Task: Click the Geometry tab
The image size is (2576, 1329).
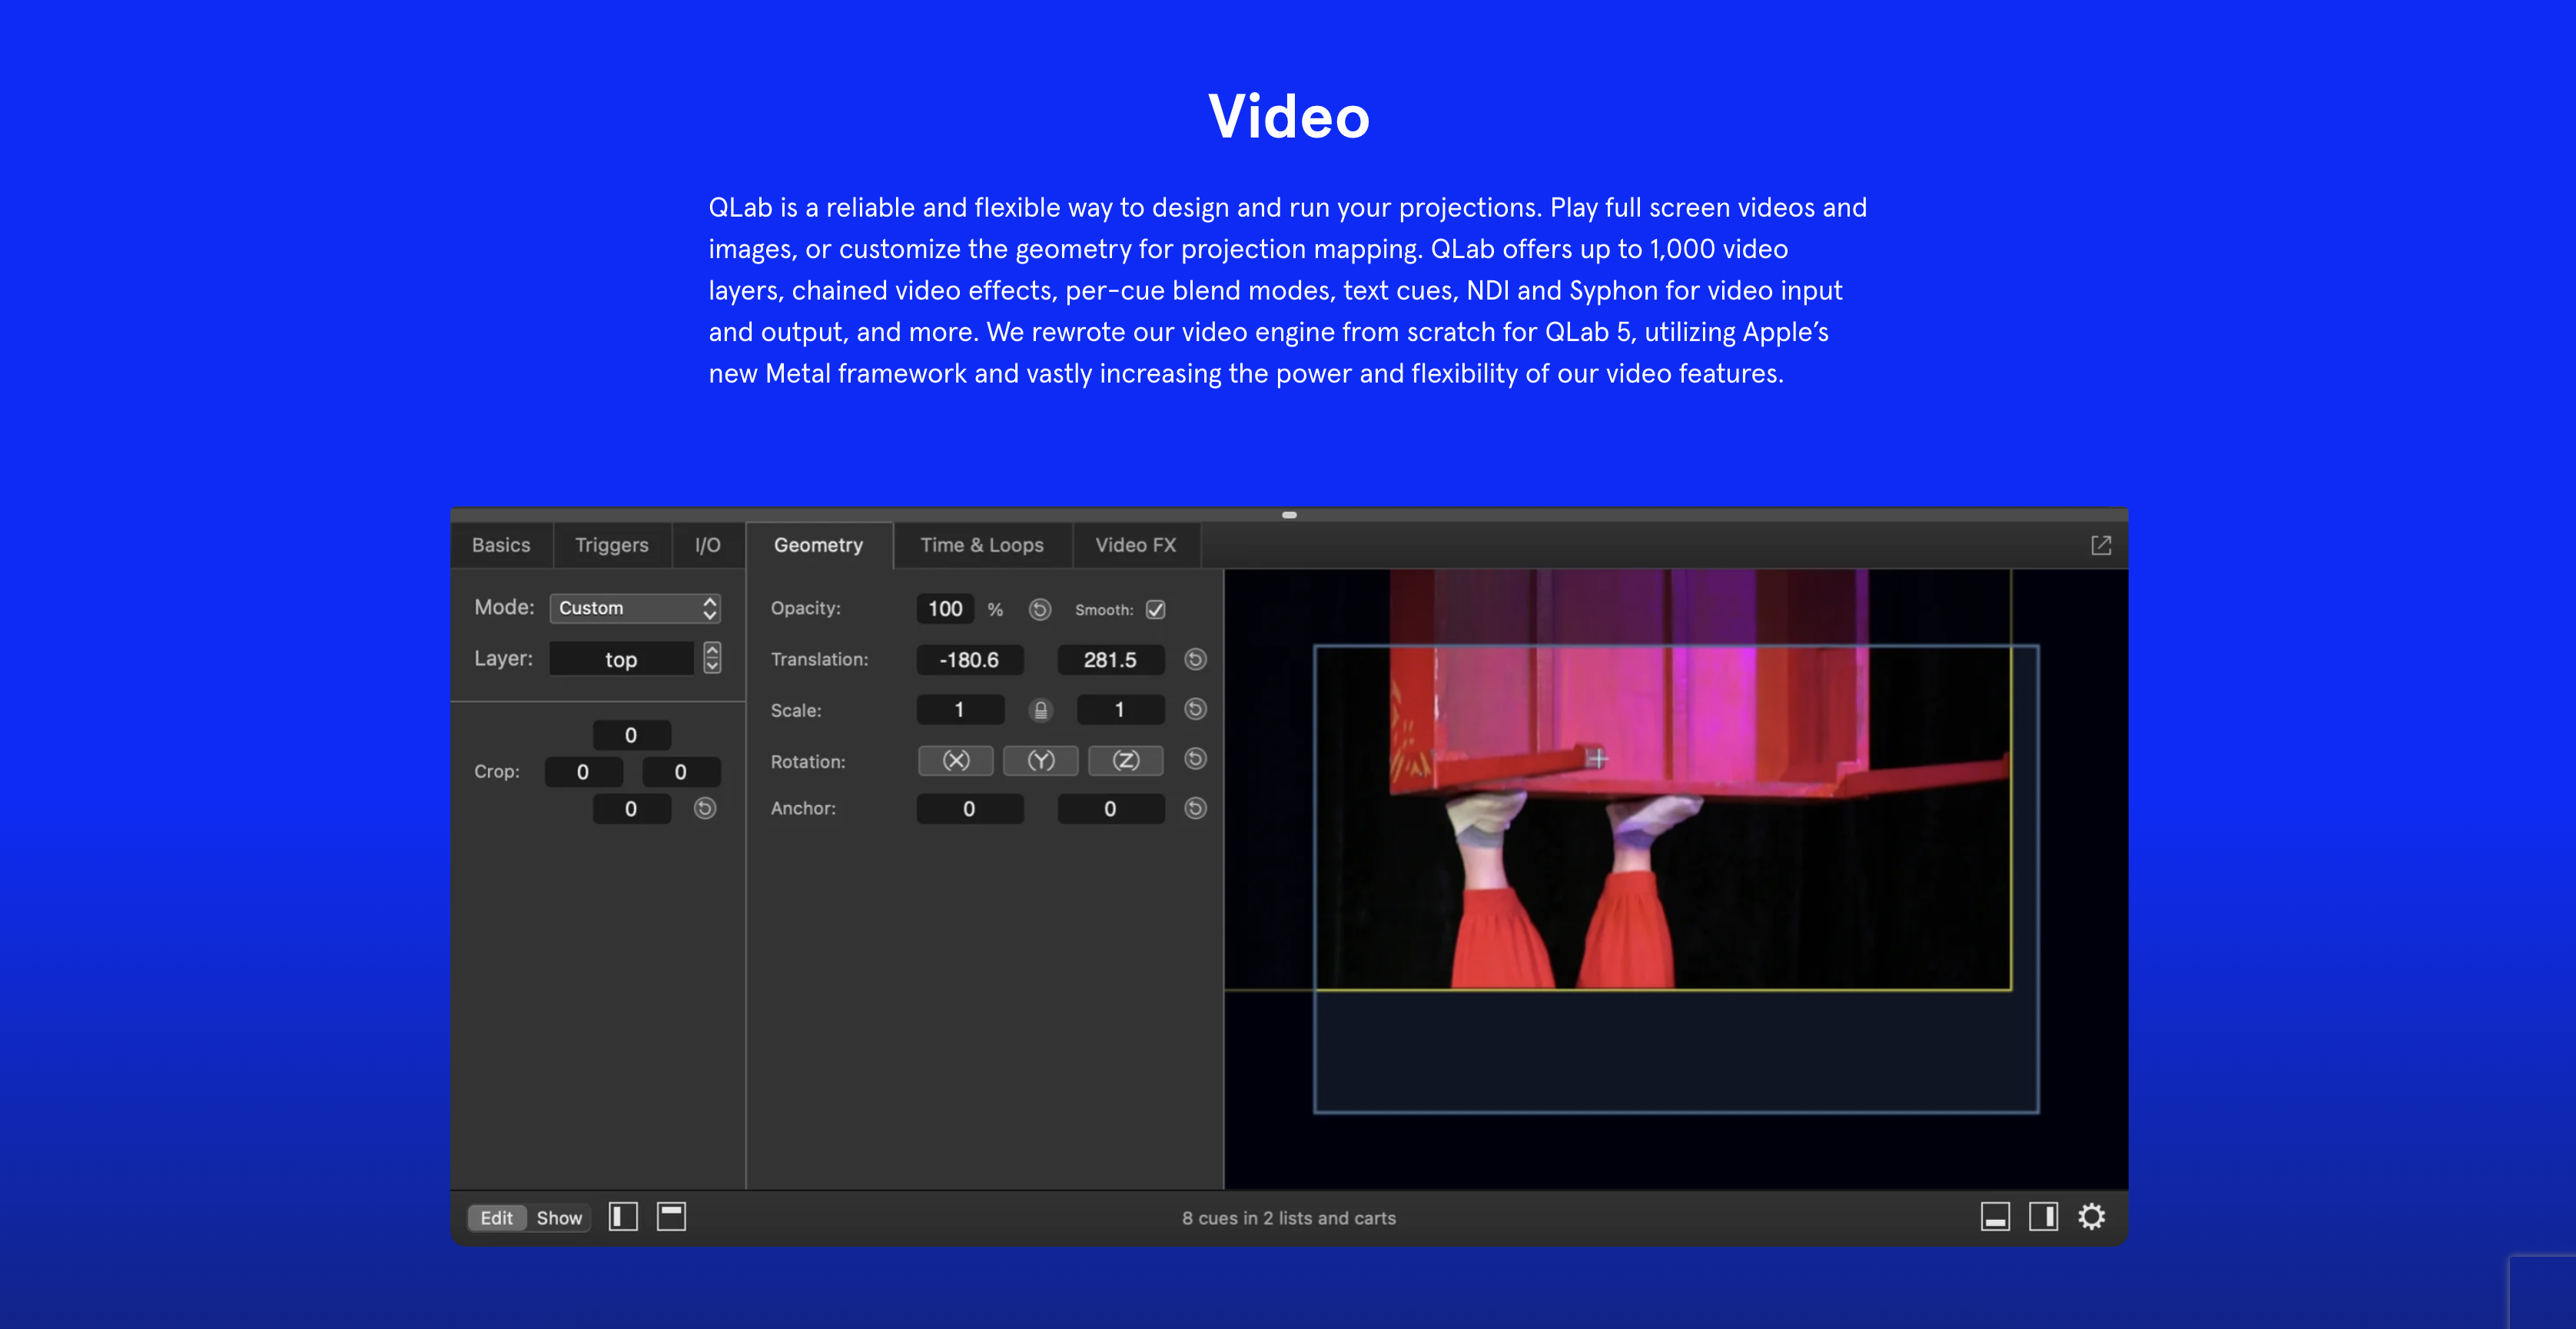Action: tap(818, 545)
